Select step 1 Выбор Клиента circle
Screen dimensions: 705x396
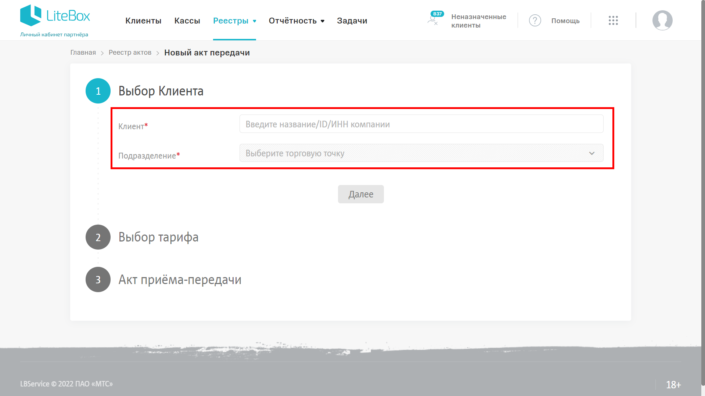pyautogui.click(x=98, y=91)
